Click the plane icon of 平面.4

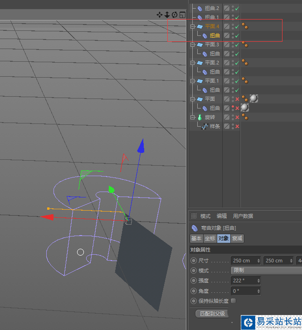click(200, 26)
